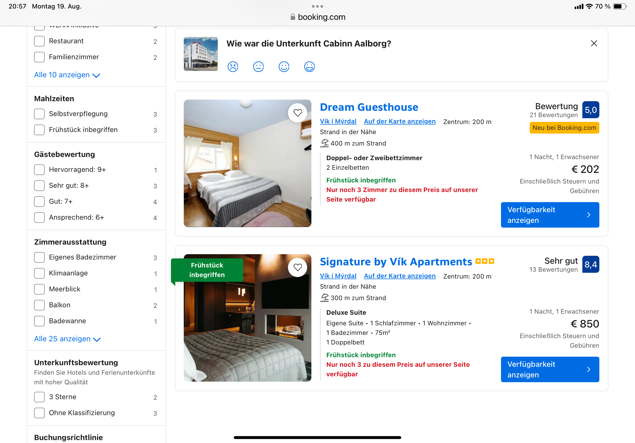Tap the Neu bei Booking.com badge
Screen dimensions: 635x443
tap(564, 127)
